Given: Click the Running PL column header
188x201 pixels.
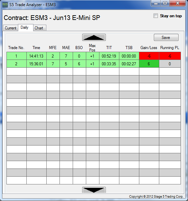Looking at the screenshot, I should [170, 48].
